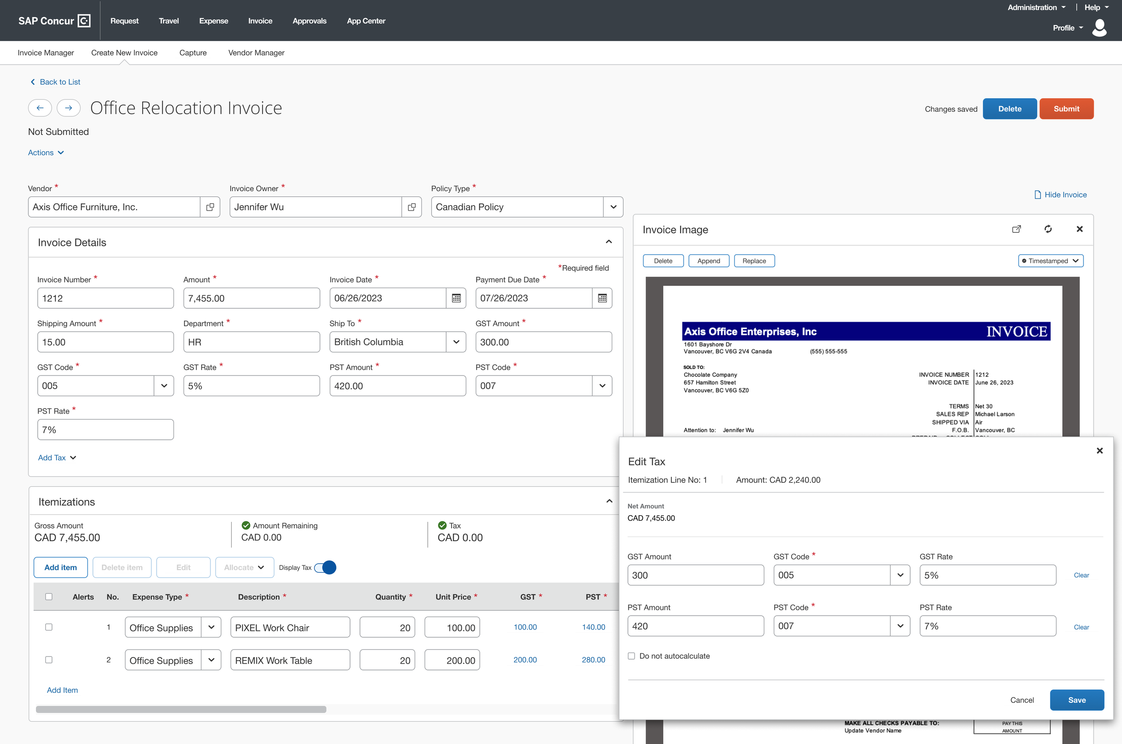Clear the PST row in Edit Tax
The width and height of the screenshot is (1122, 744).
coord(1081,627)
